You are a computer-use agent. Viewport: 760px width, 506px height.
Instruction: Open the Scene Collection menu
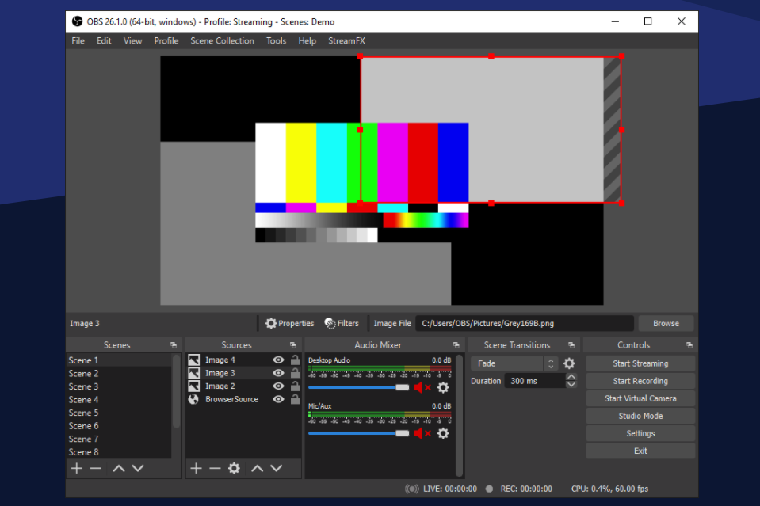click(x=222, y=41)
